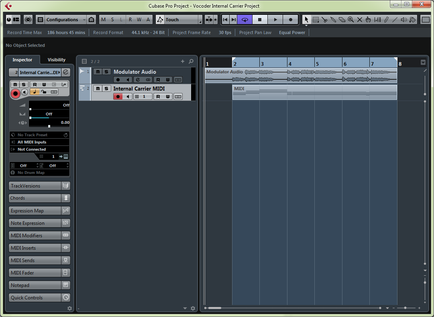Viewport: 434px width, 317px height.
Task: Enable record on Modulator Audio track
Action: pos(118,80)
